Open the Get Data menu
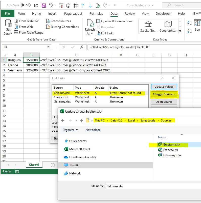 click(8, 27)
